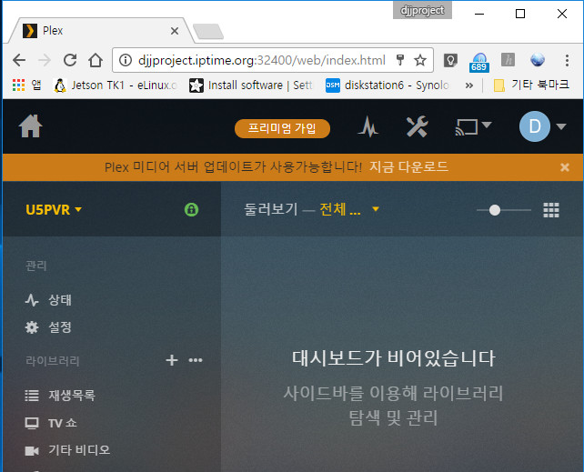Open the 설정 sidebar item
Viewport: 584px width, 472px height.
48,327
